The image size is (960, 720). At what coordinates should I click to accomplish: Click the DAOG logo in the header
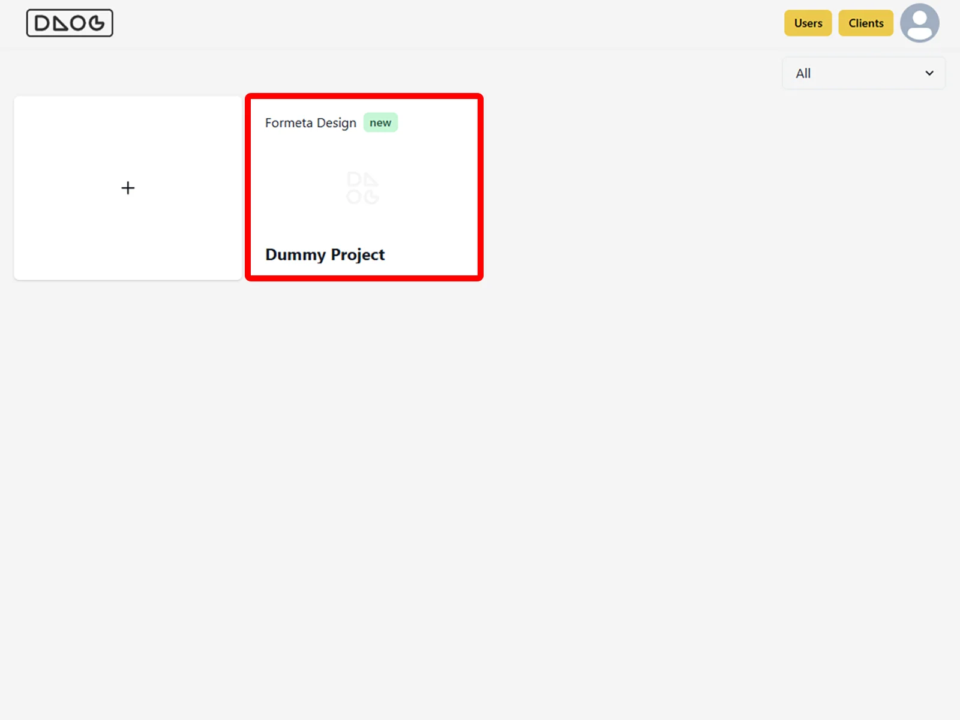click(x=70, y=23)
